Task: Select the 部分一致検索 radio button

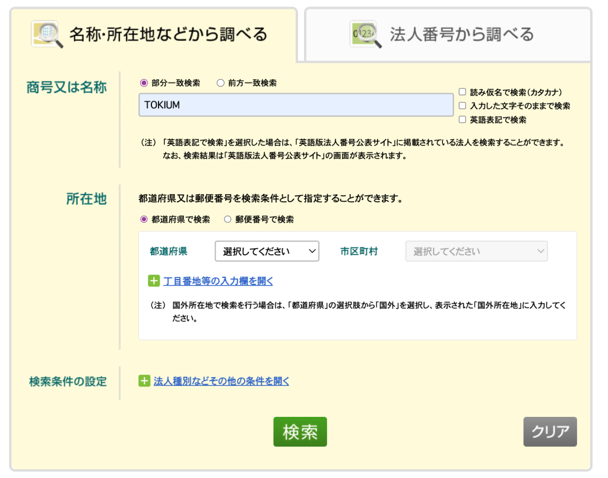Action: [x=143, y=83]
